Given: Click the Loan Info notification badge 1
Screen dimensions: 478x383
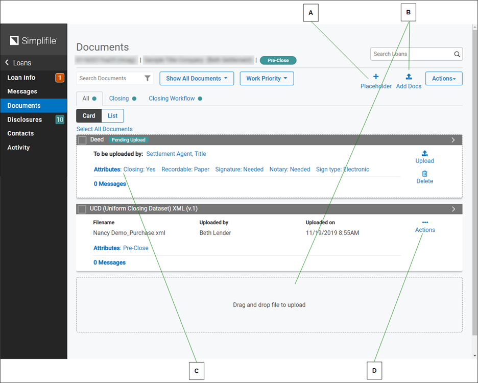Looking at the screenshot, I should click(60, 78).
